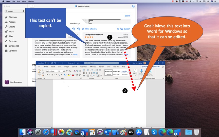Open the feedback smiley icon in Word
This screenshot has height=137, width=219.
[x=163, y=67]
